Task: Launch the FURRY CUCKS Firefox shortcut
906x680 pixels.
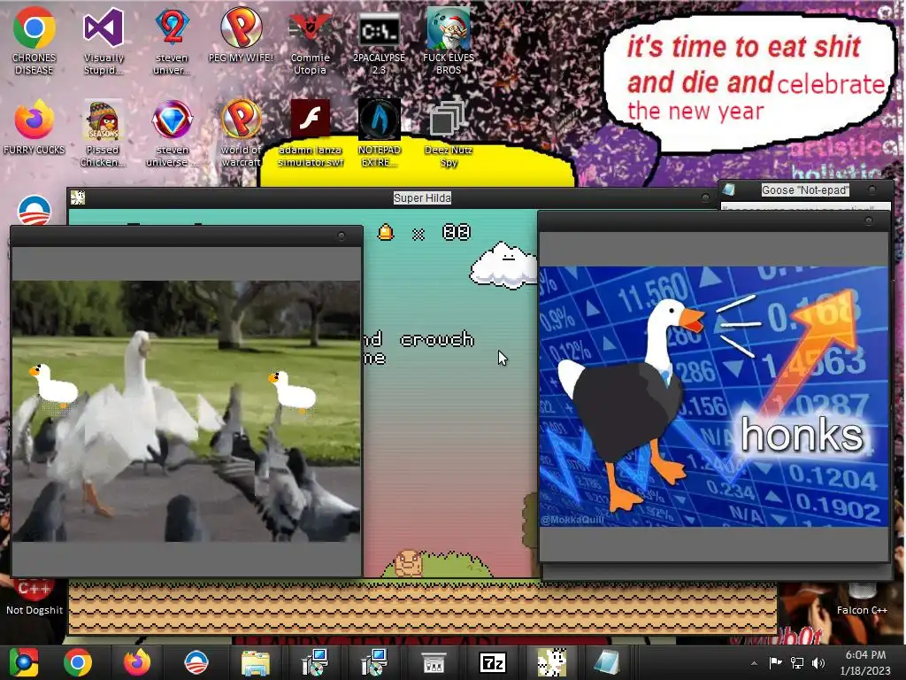Action: point(35,127)
